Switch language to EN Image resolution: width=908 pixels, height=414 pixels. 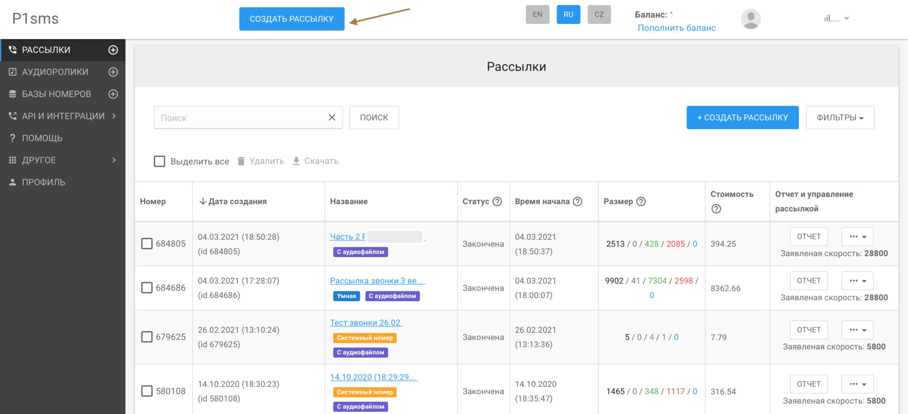pyautogui.click(x=537, y=15)
